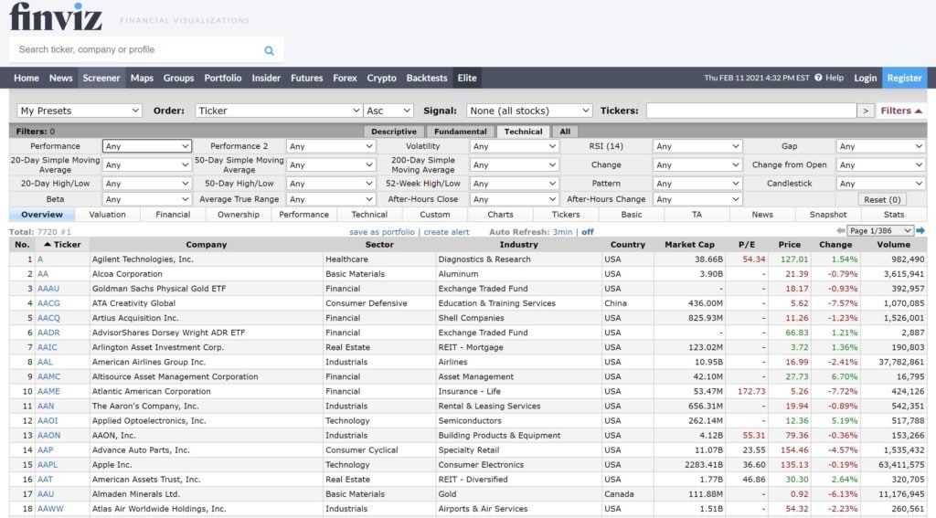
Task: Switch to Snapshot view tab
Action: click(828, 215)
